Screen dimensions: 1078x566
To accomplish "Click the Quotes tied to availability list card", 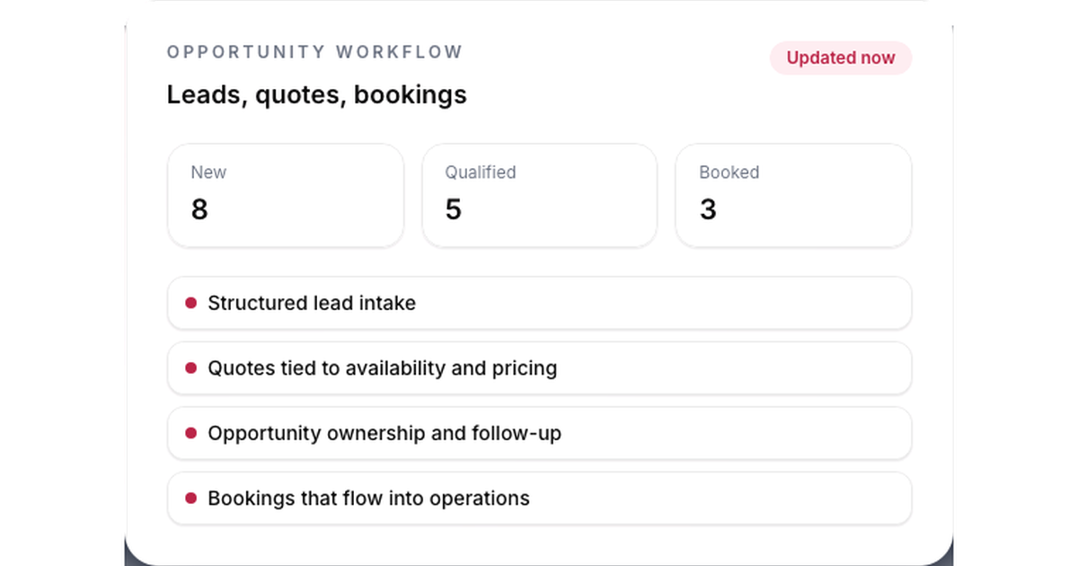I will click(x=539, y=368).
